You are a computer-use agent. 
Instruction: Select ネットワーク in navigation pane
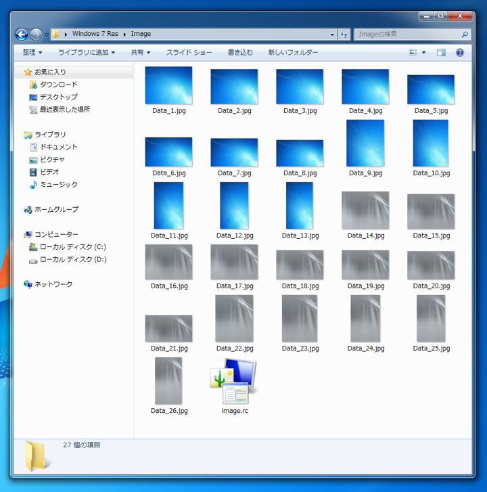[53, 284]
